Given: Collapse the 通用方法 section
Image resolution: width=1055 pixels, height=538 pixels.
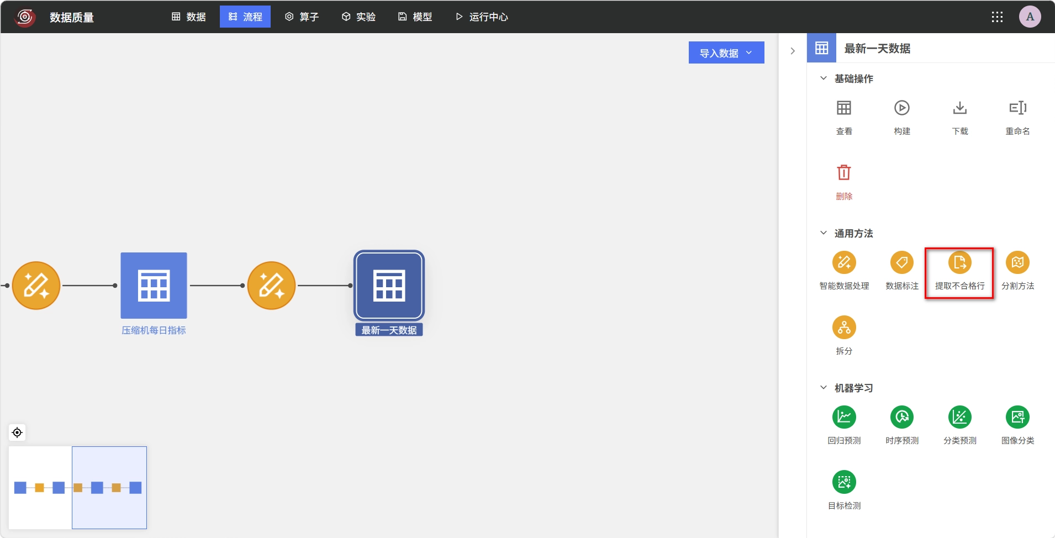Looking at the screenshot, I should click(x=824, y=233).
